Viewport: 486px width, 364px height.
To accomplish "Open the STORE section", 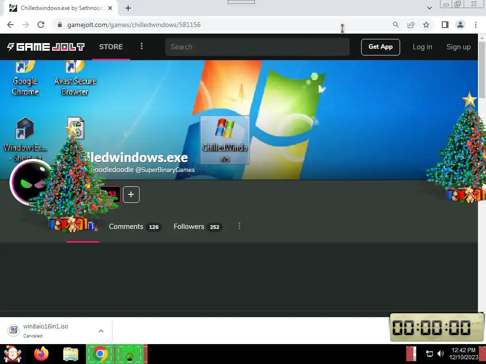I will tap(111, 47).
